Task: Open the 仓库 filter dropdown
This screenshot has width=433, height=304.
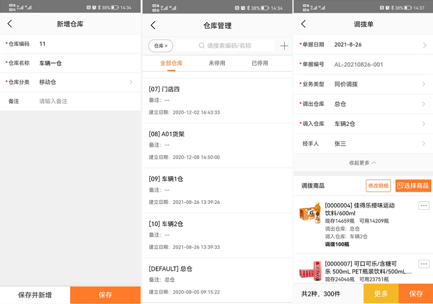Action: (160, 46)
